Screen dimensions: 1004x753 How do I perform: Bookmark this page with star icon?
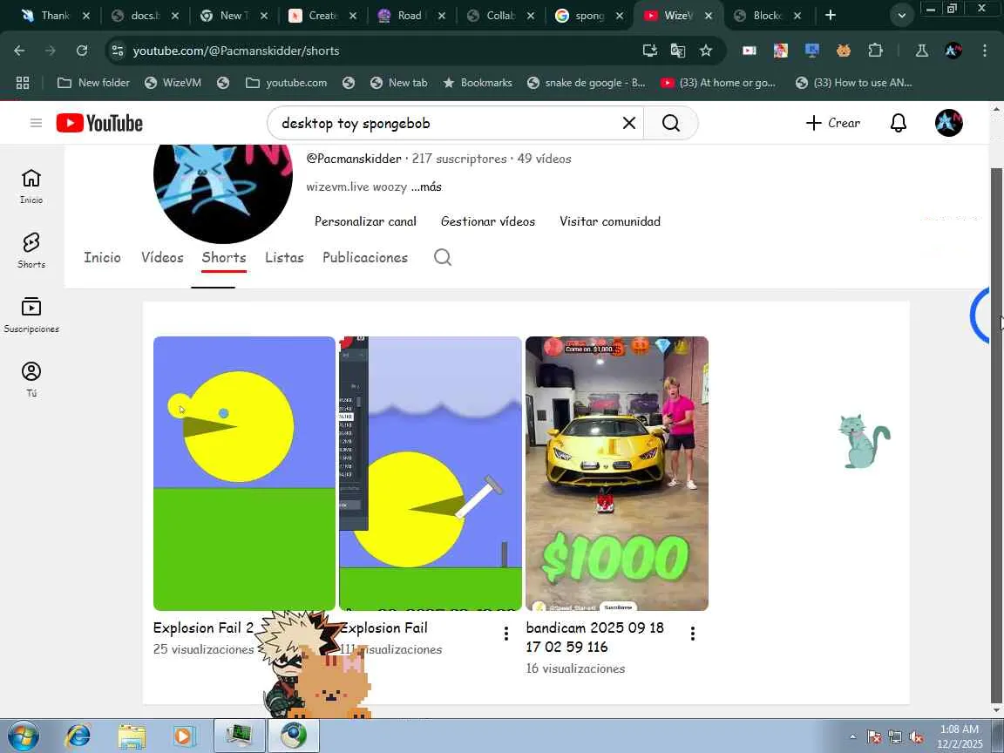706,51
